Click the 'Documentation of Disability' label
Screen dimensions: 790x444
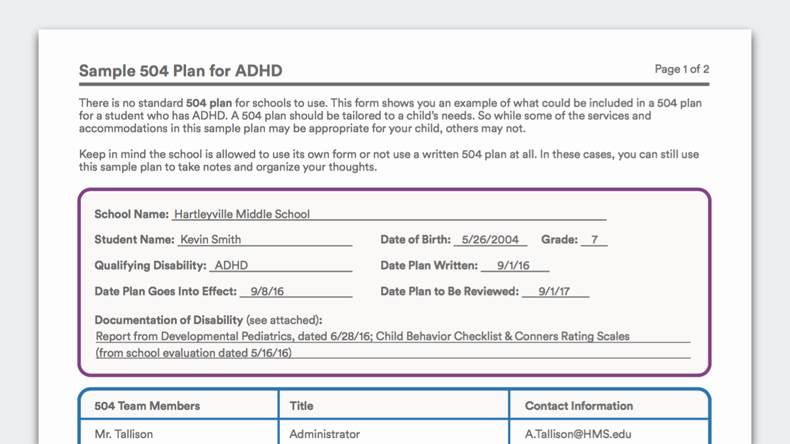[169, 320]
